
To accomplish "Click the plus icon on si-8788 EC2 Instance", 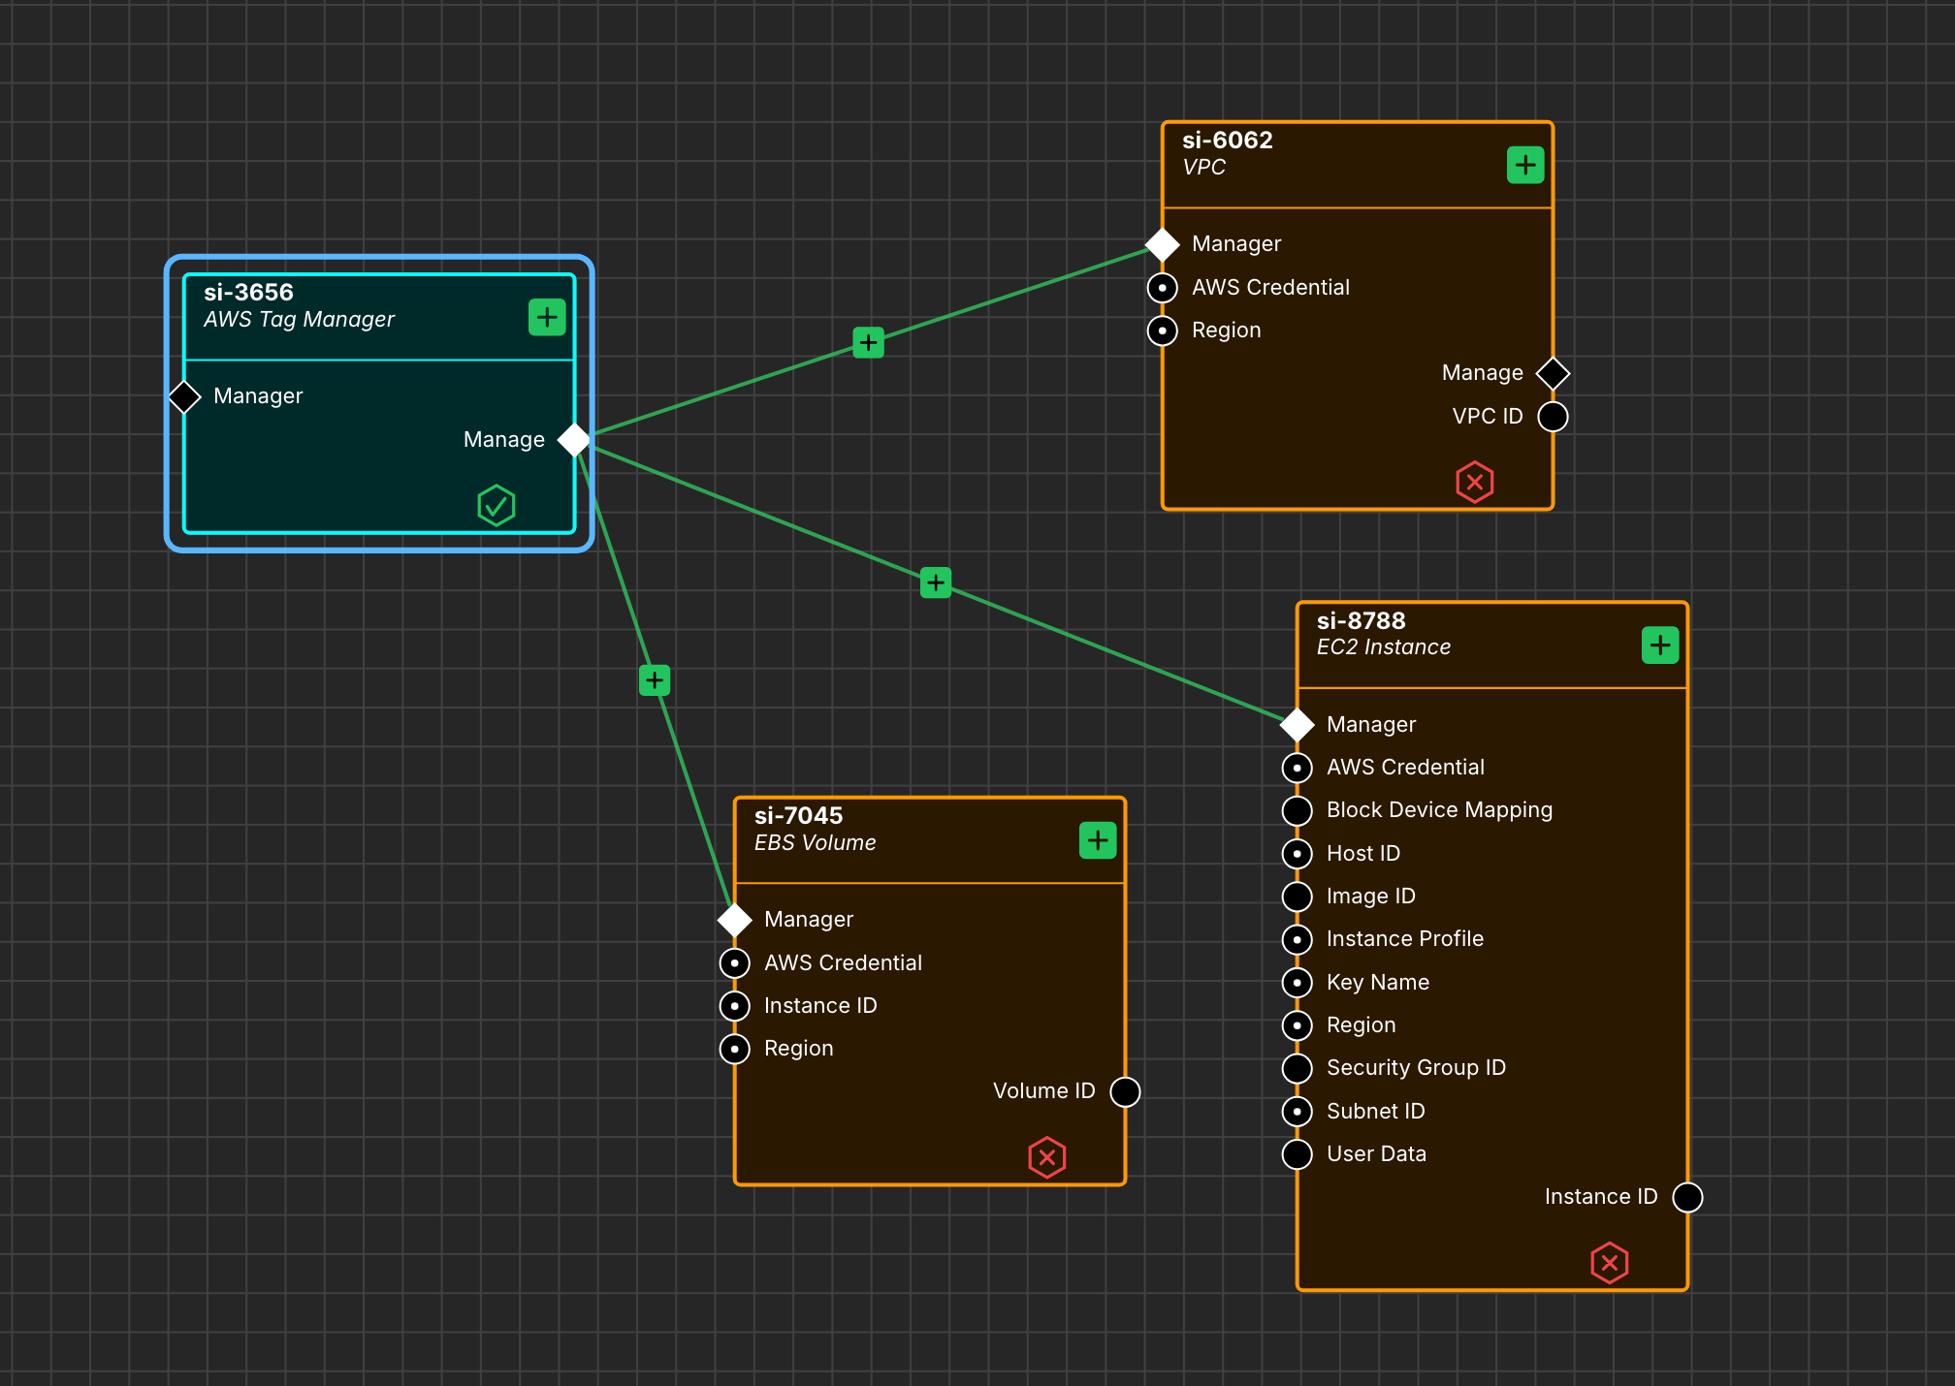I will [1660, 645].
